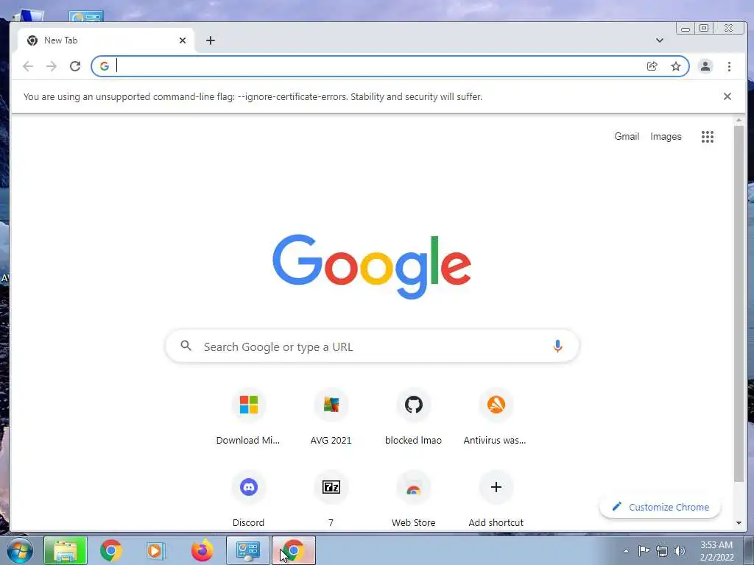754x565 pixels.
Task: Launch Firefox from the taskbar
Action: 202,550
